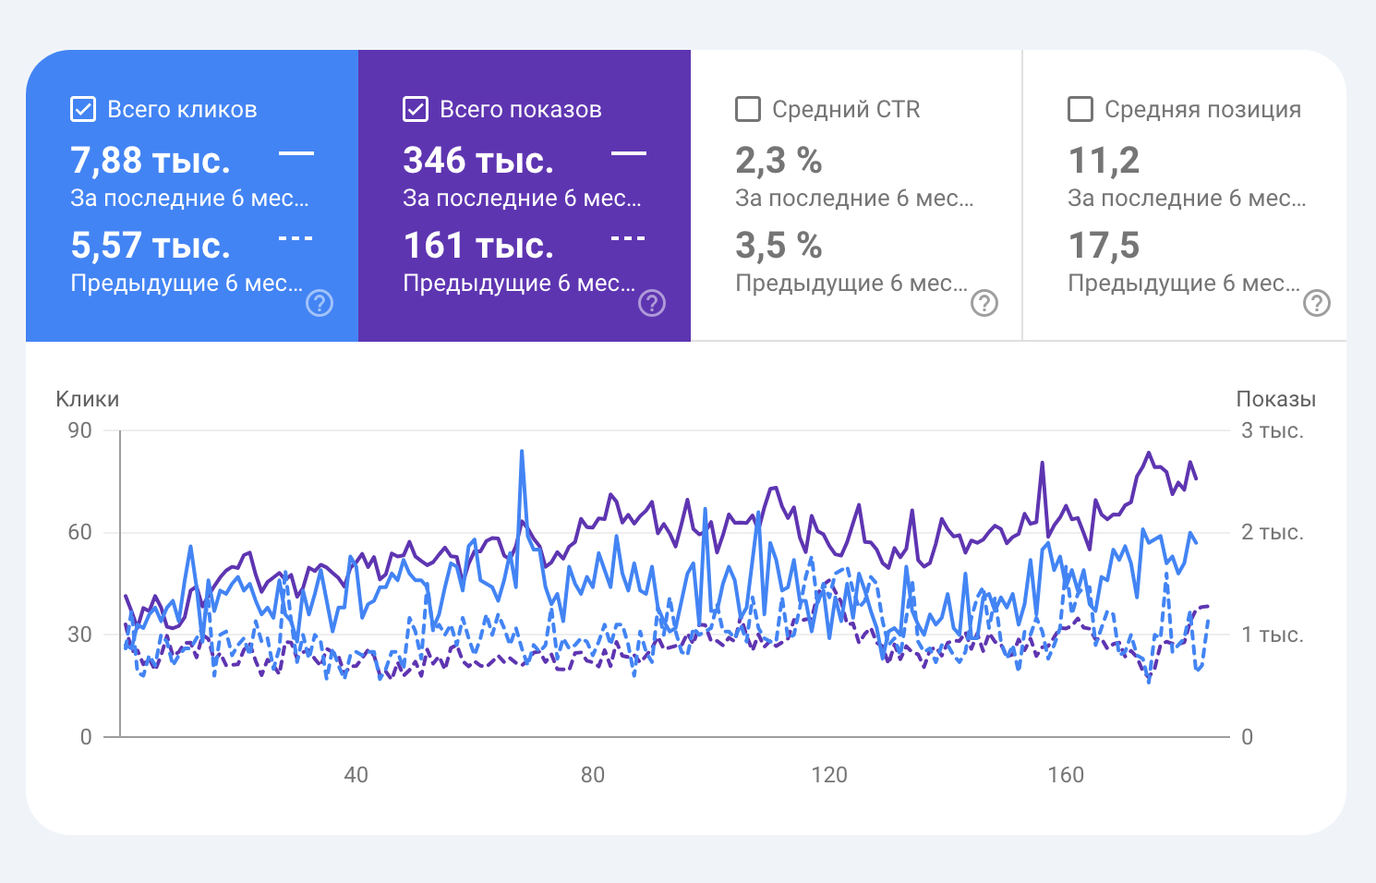
Task: Open the help icon in Средний CTR card
Action: coord(984,303)
